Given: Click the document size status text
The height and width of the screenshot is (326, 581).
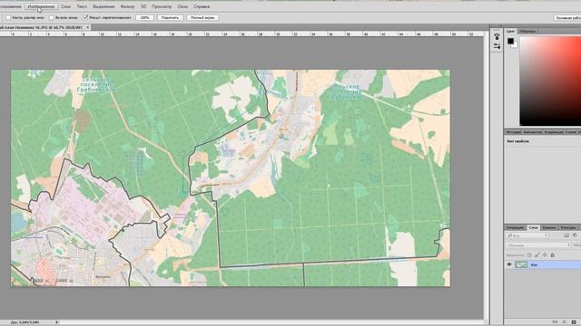Looking at the screenshot, I should coord(25,322).
